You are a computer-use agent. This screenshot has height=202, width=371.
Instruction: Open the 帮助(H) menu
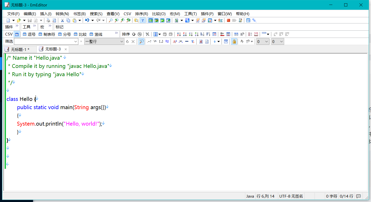(243, 14)
